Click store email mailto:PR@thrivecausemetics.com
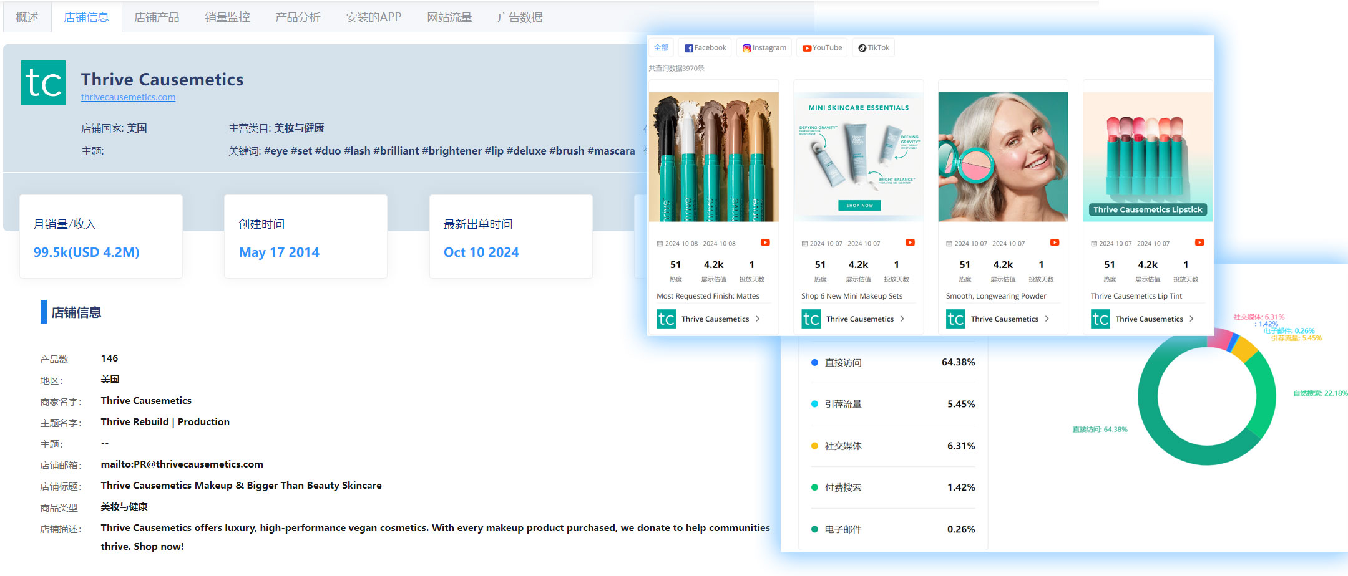The image size is (1348, 576). click(x=182, y=464)
